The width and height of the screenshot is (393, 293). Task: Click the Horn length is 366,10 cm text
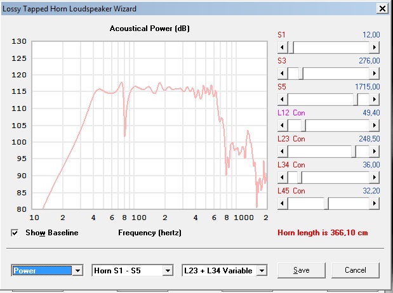[x=323, y=233]
